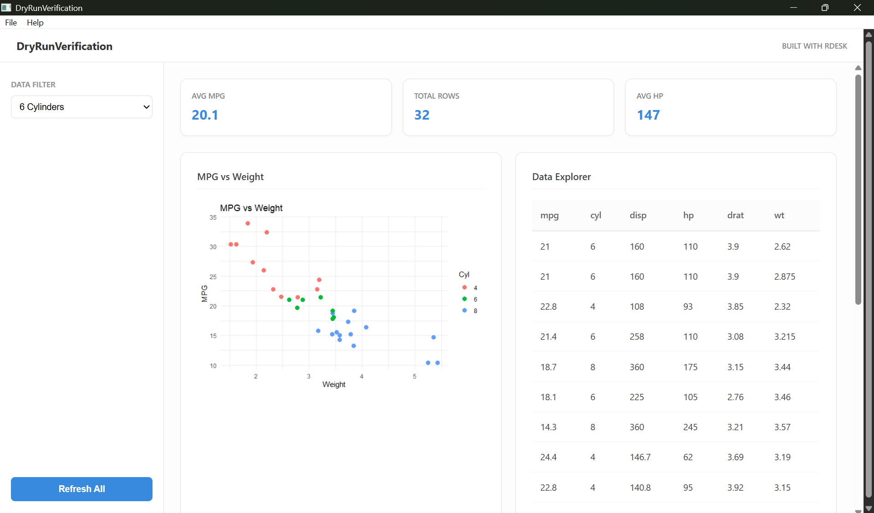This screenshot has height=513, width=874.
Task: Sort the table by the mpg column
Action: 549,216
